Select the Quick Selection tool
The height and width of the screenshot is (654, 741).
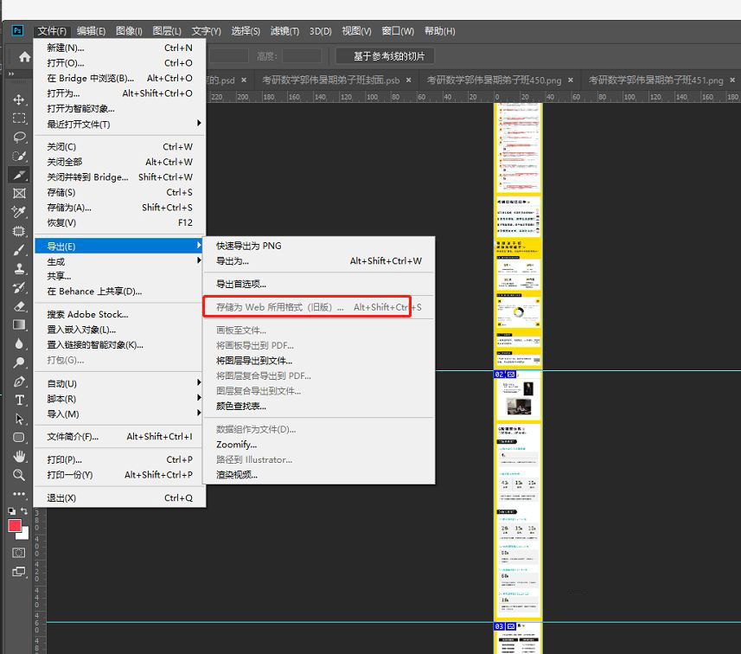[19, 156]
